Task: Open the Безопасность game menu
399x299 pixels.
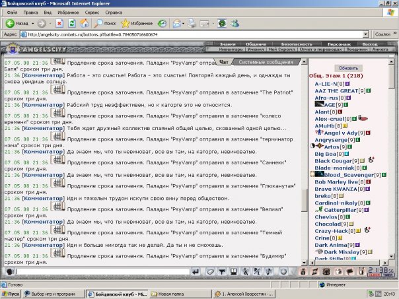Action: coord(297,44)
